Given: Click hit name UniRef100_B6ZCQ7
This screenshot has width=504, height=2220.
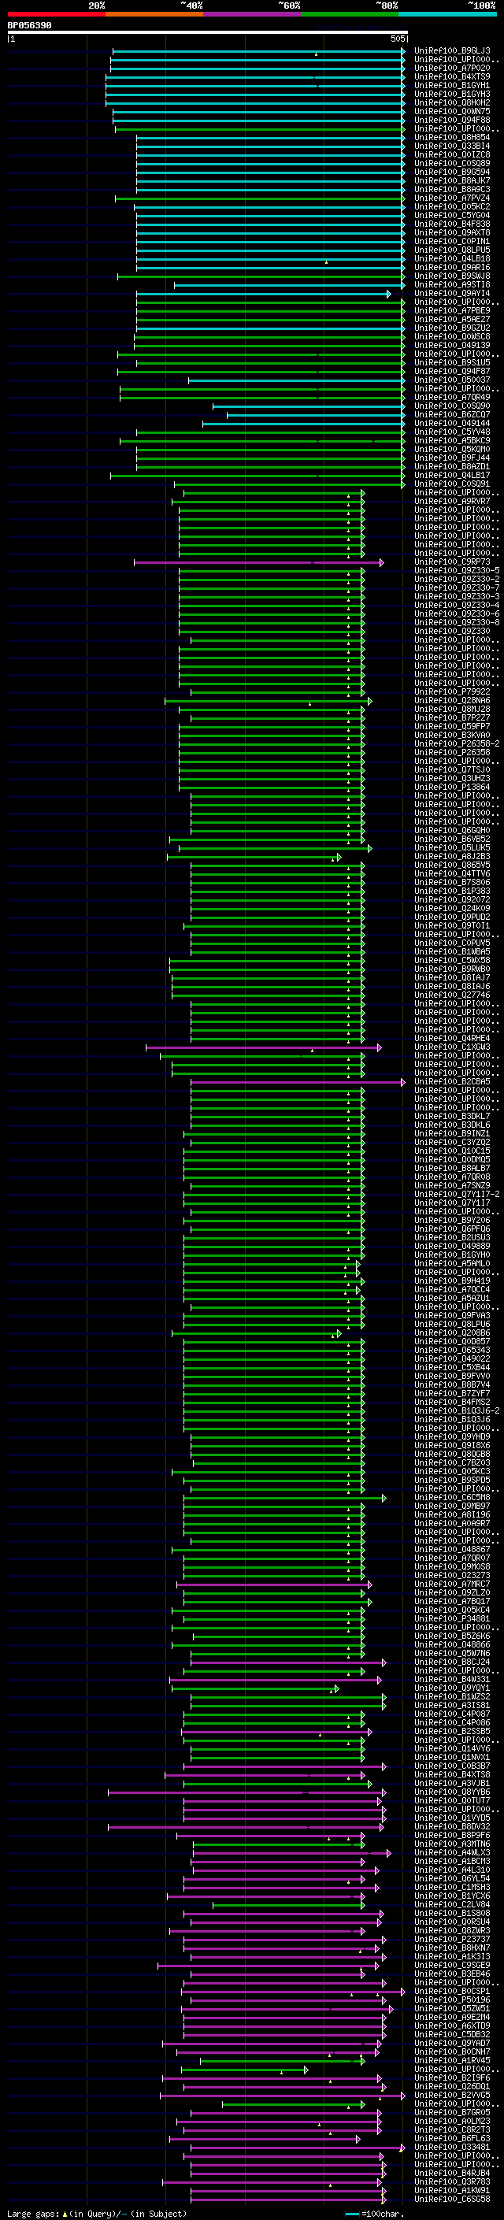Looking at the screenshot, I should click(452, 414).
